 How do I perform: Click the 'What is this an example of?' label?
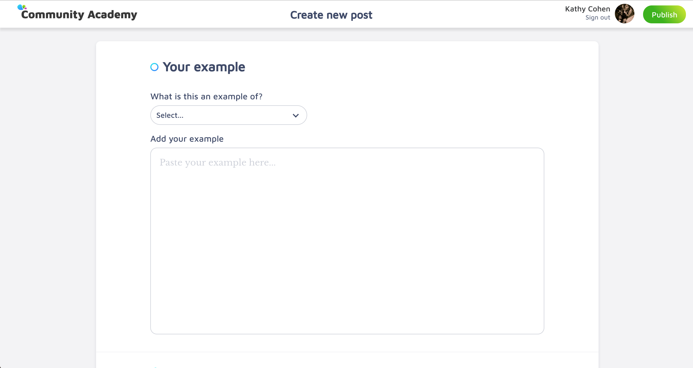206,96
